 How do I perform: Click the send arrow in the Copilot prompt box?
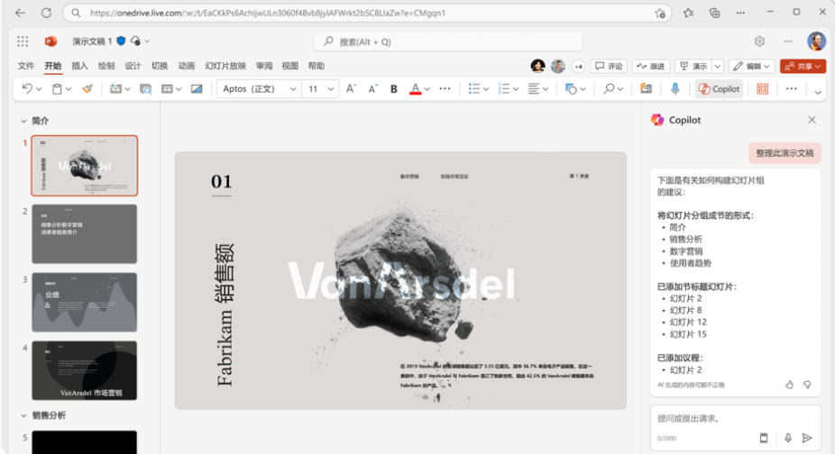(x=807, y=438)
